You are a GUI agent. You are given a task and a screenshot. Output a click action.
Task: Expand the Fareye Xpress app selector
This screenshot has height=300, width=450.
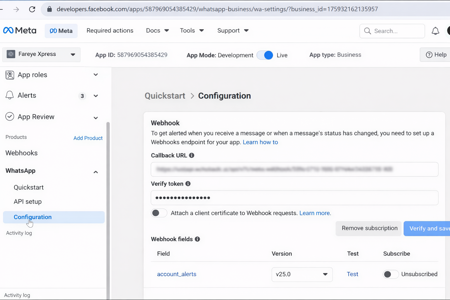[73, 54]
